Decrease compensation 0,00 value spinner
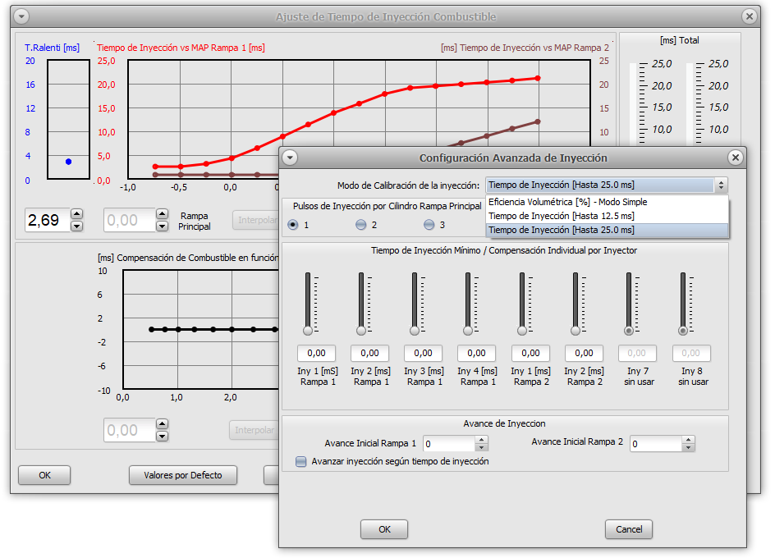The width and height of the screenshot is (775, 558). [162, 437]
